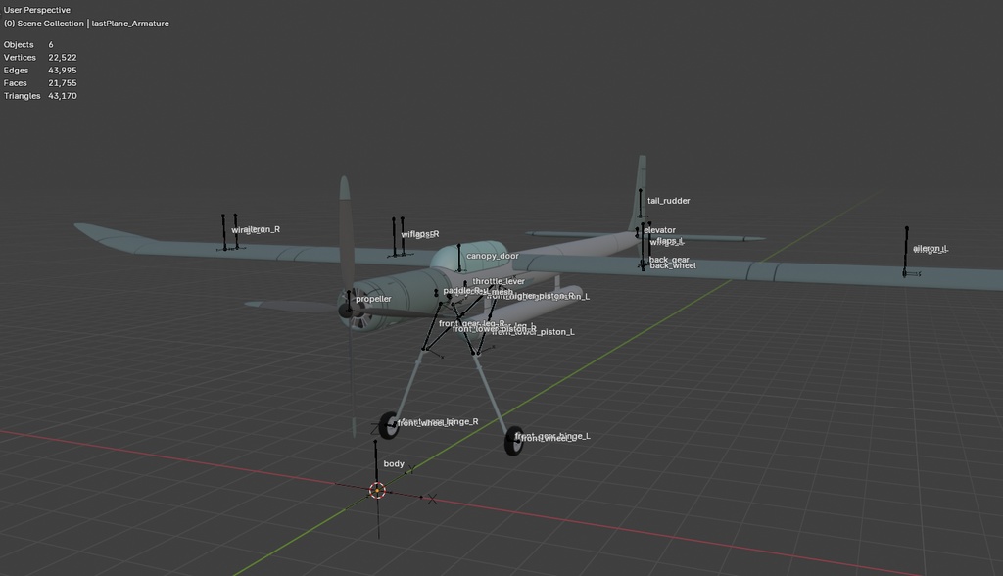Image resolution: width=1003 pixels, height=576 pixels.
Task: Select the "propeller" bone label
Action: click(373, 299)
